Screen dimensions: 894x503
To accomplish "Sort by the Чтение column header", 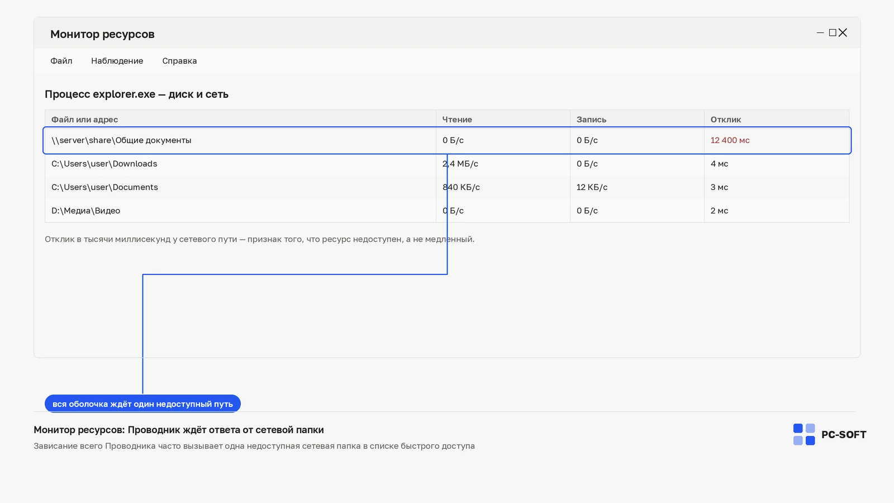I will (503, 119).
